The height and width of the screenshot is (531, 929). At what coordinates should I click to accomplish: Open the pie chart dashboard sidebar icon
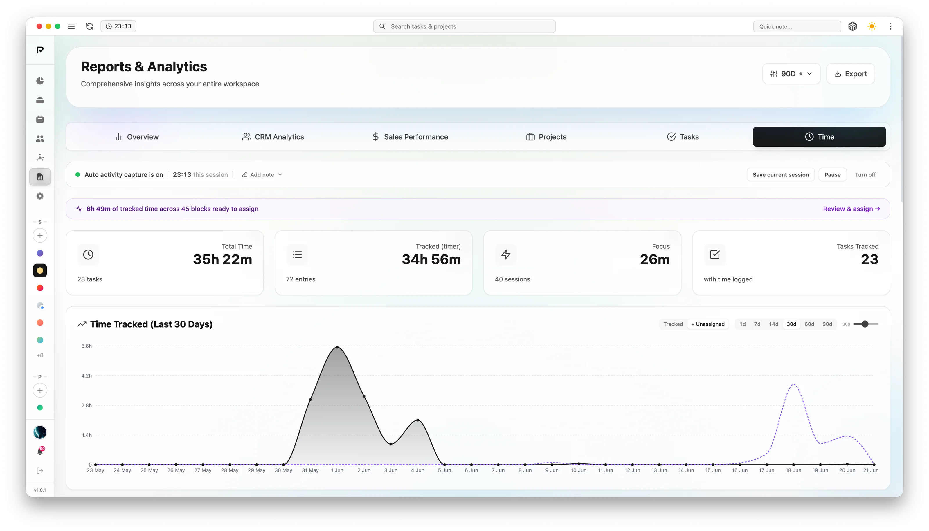[x=40, y=81]
